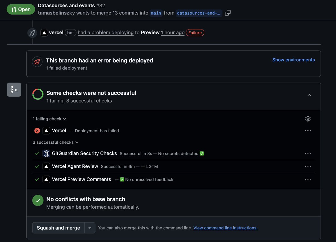
Task: Click the checks progress circle indicator
Action: [38, 94]
